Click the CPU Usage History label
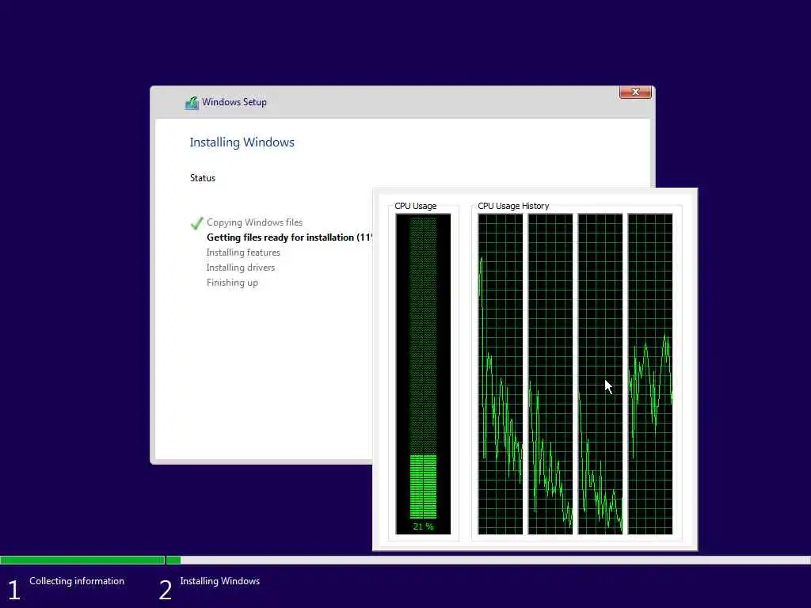This screenshot has width=811, height=608. click(513, 206)
